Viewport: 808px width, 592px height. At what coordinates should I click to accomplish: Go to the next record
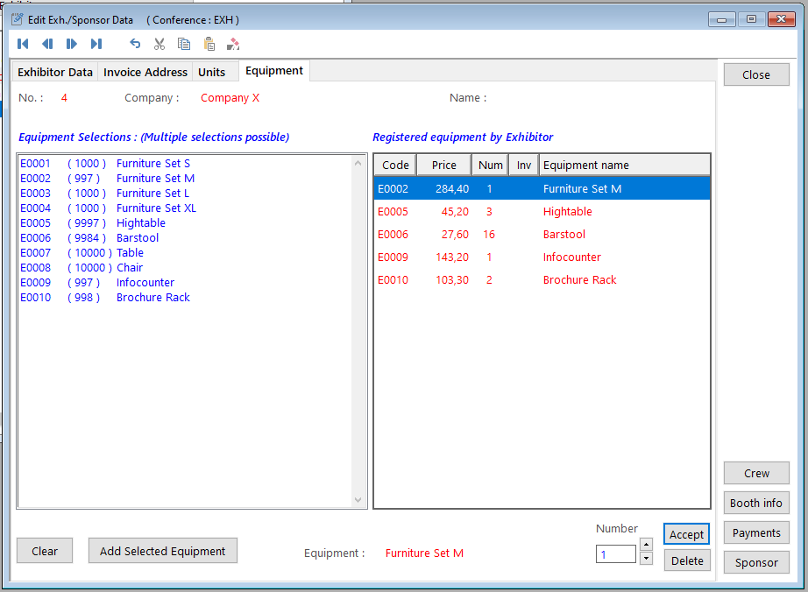click(x=72, y=44)
